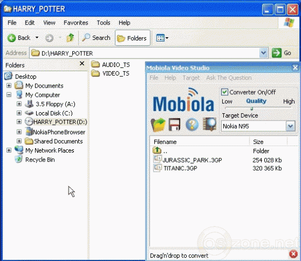Expand the 3.5 Floppy (A:) node
Viewport: 301px width, 261px height.
point(19,104)
